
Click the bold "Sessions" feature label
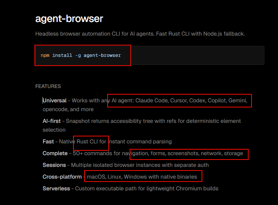(x=54, y=165)
